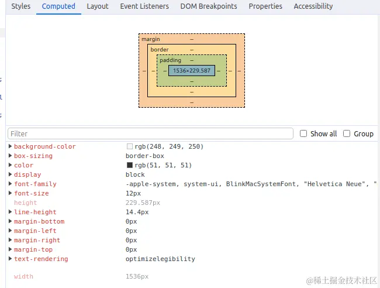380x288 pixels.
Task: Click the content size 1536×229.587 box
Action: (192, 71)
